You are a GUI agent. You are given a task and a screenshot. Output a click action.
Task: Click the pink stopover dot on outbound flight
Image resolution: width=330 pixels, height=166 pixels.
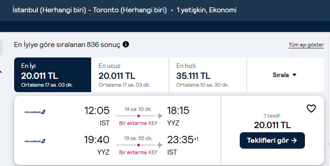[139, 116]
